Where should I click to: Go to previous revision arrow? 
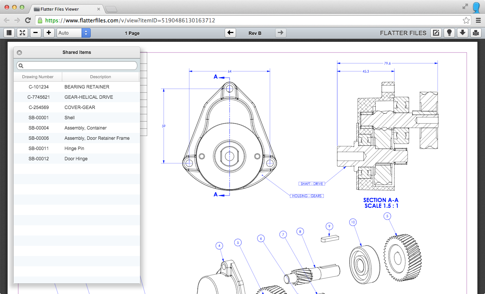230,33
